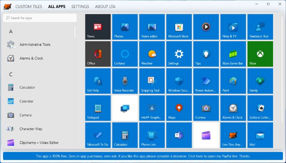Viewport: 286px width, 163px height.
Task: Select the Solitaire Collection tile
Action: pos(260,108)
